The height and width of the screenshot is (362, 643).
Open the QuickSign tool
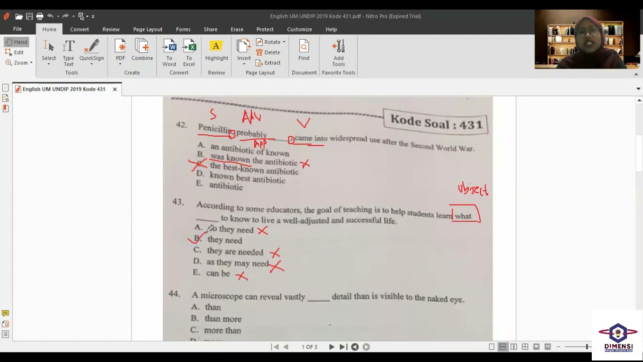[91, 52]
